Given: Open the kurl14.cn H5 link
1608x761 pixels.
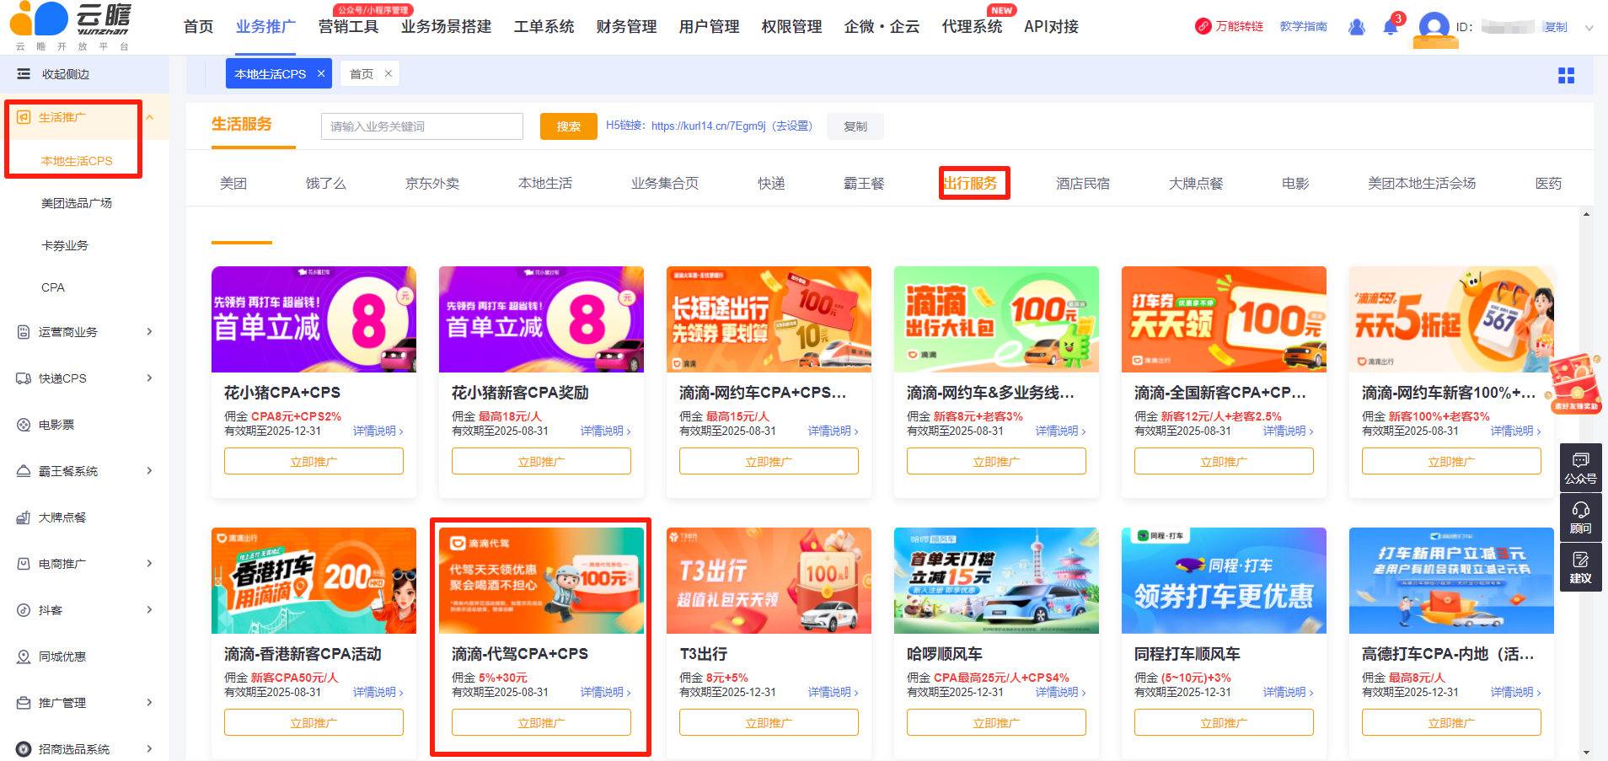Looking at the screenshot, I should click(x=708, y=126).
